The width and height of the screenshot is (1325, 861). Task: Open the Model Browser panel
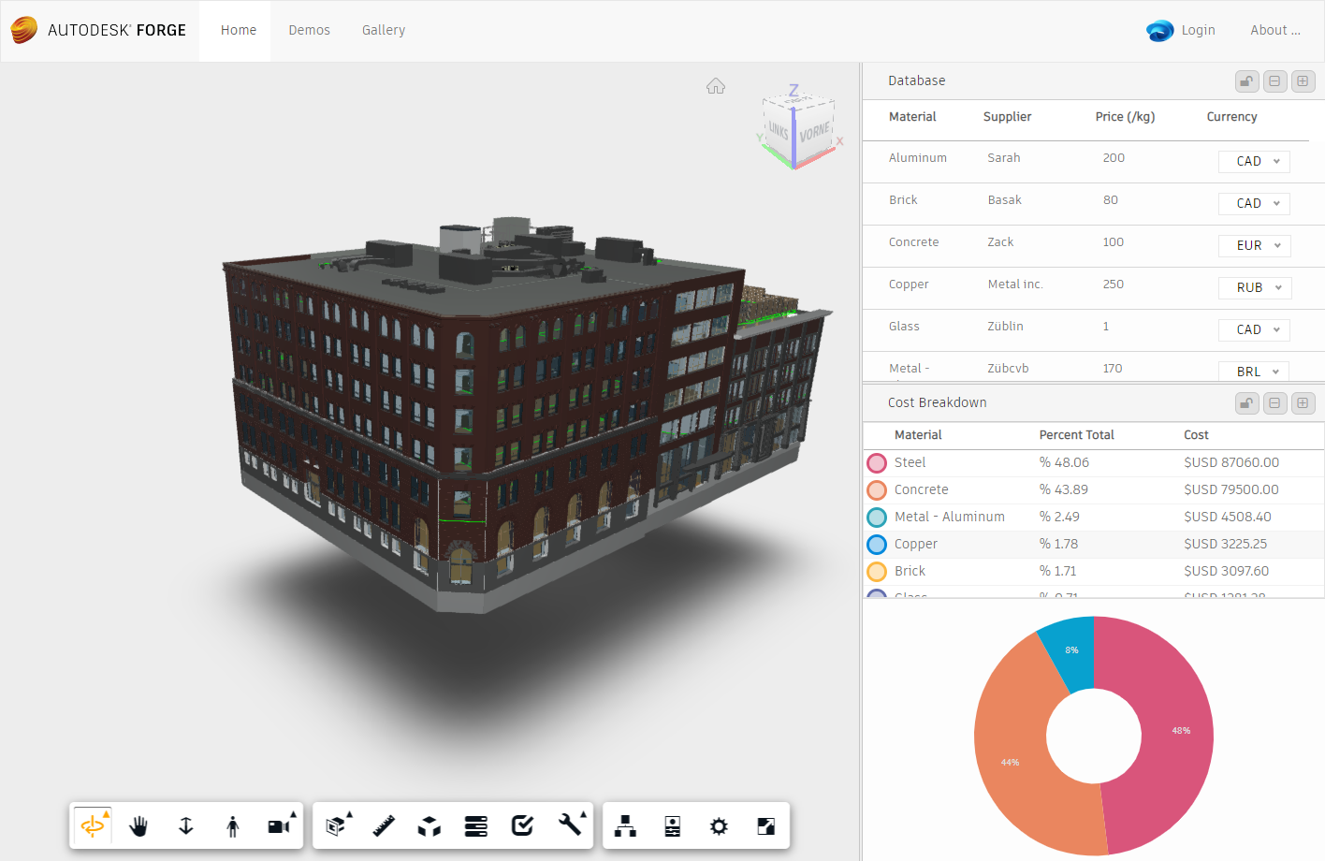click(x=624, y=825)
